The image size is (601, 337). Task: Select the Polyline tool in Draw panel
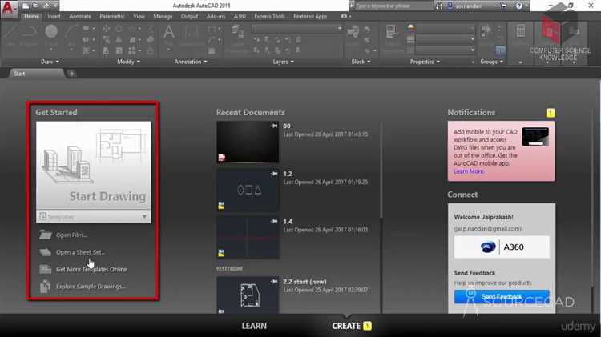[29, 36]
